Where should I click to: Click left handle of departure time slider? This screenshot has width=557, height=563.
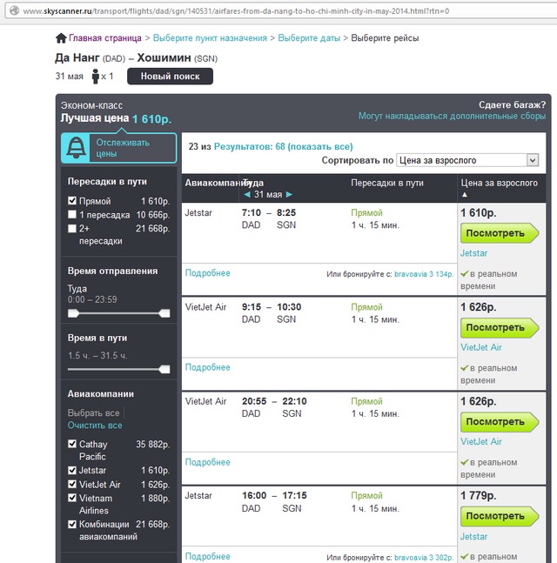[x=73, y=313]
